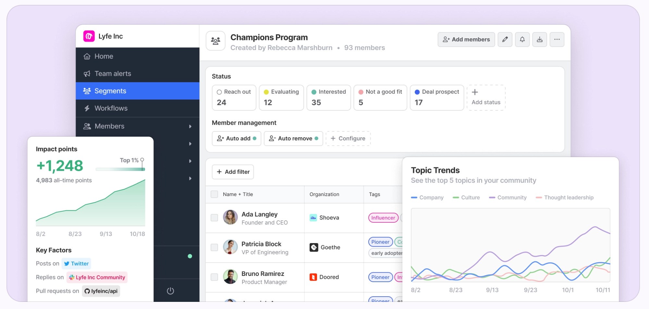Image resolution: width=649 pixels, height=309 pixels.
Task: Check the box for Patricia Block
Action: (214, 247)
